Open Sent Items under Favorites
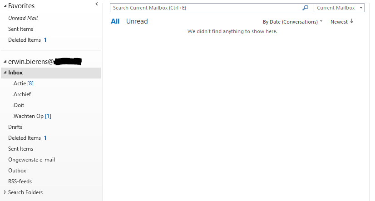The height and width of the screenshot is (201, 375). [x=20, y=29]
